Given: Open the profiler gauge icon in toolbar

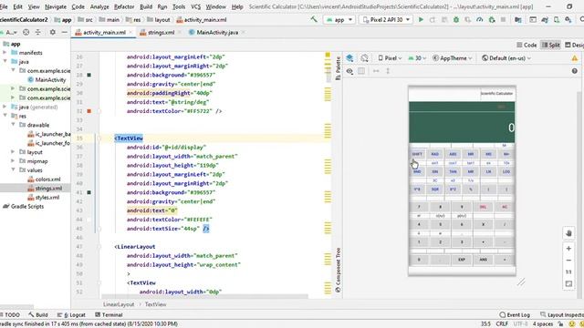Looking at the screenshot, I should click(x=480, y=19).
